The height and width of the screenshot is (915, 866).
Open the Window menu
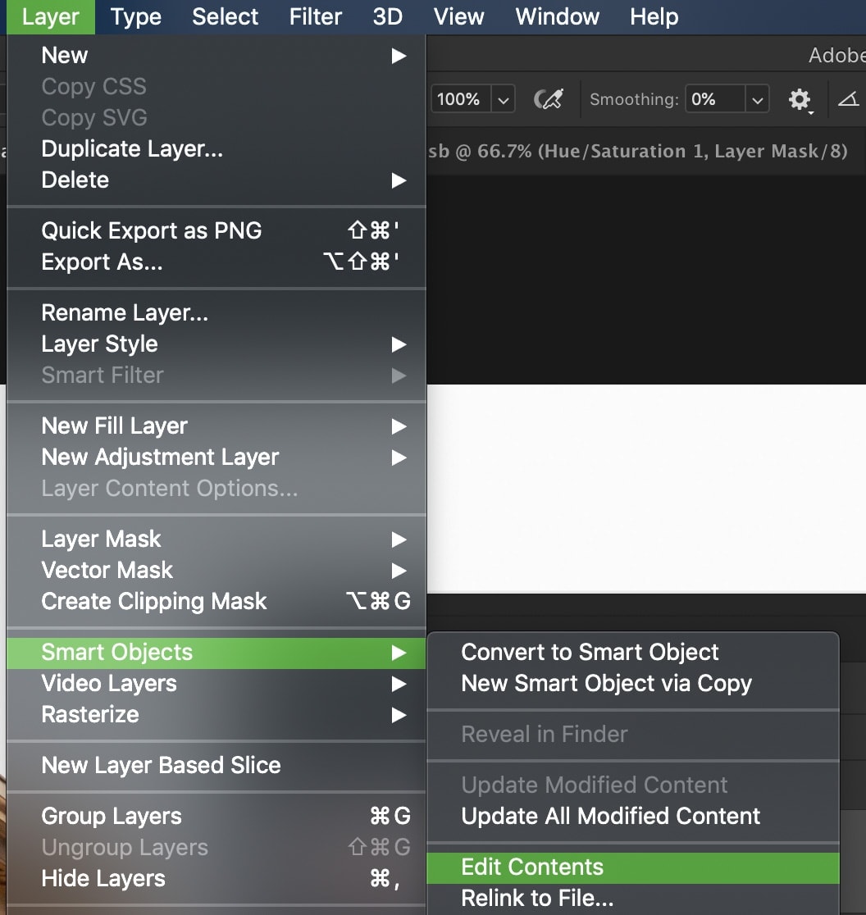(558, 17)
